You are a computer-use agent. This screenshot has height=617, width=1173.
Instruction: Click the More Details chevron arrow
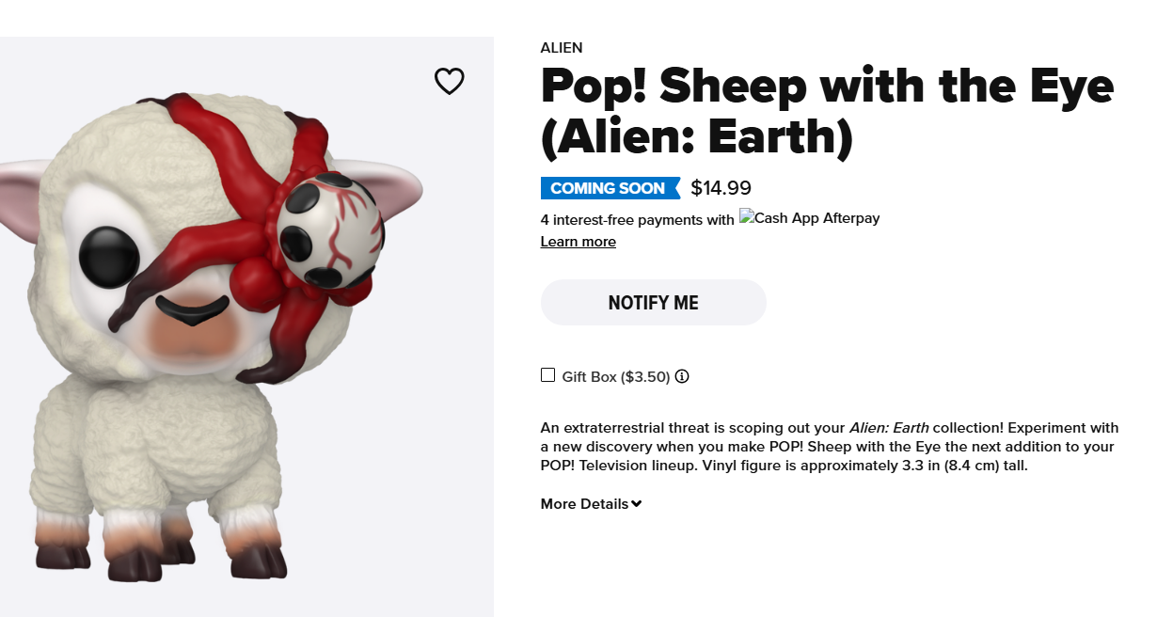(637, 504)
